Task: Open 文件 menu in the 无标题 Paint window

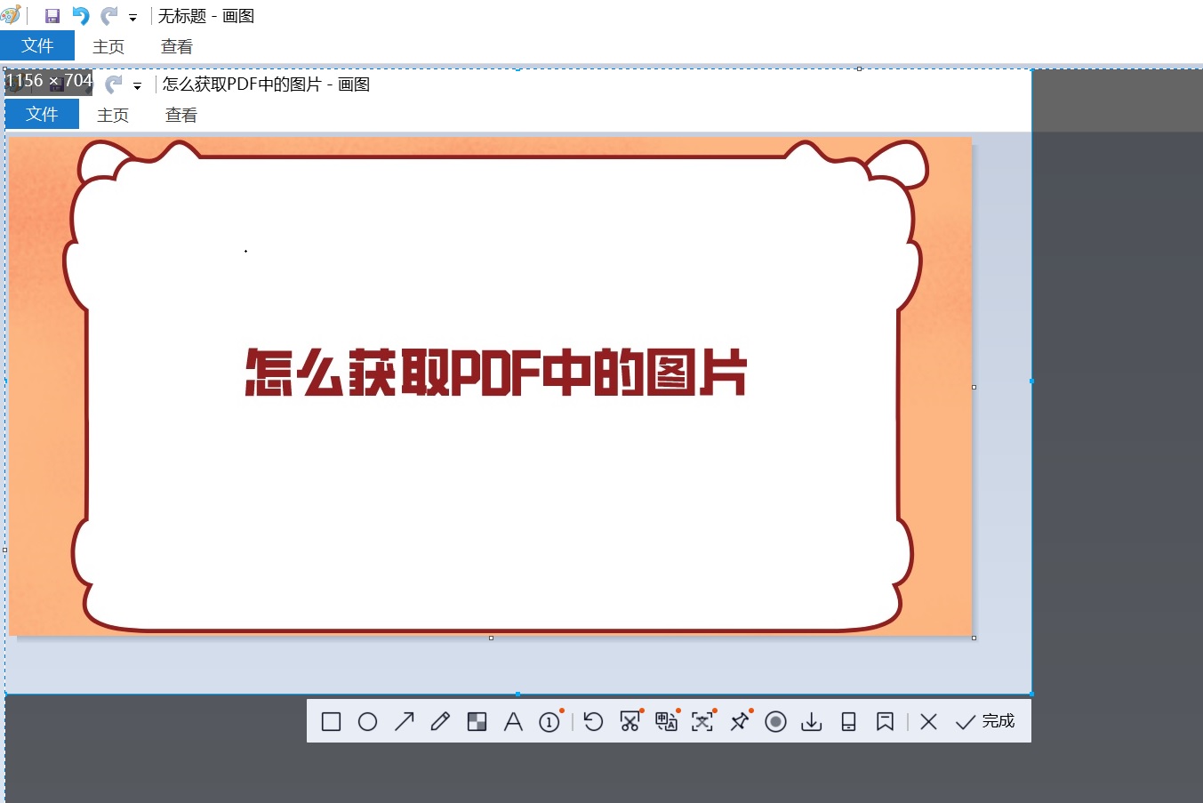Action: pos(37,46)
